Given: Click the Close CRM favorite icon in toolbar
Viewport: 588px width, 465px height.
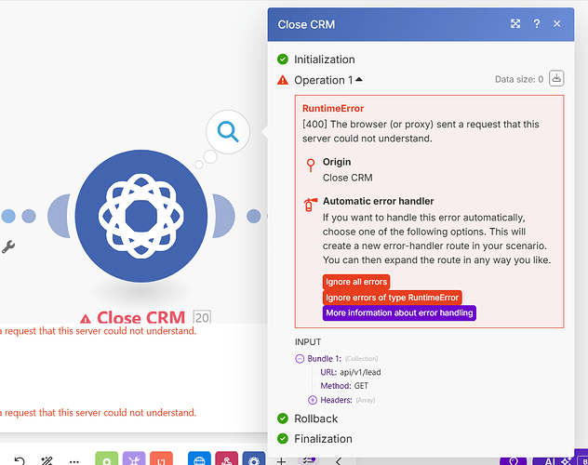Looking at the screenshot, I should coord(254,458).
